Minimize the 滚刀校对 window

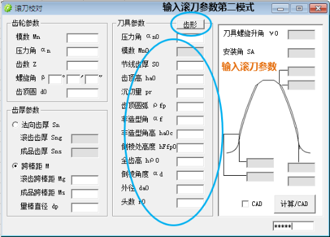point(280,9)
